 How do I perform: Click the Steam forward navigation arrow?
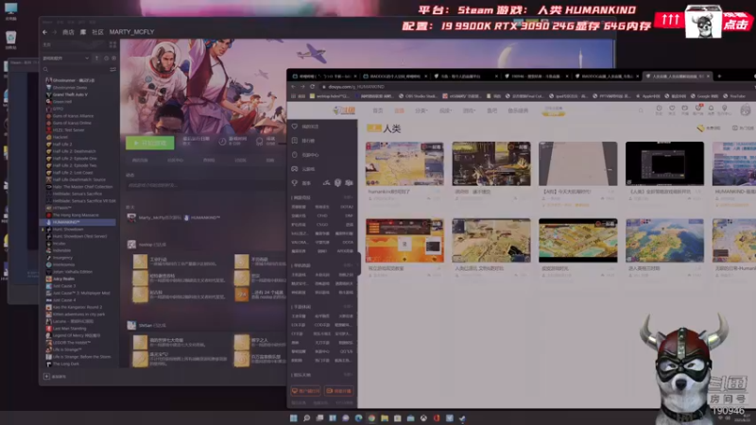(x=55, y=32)
